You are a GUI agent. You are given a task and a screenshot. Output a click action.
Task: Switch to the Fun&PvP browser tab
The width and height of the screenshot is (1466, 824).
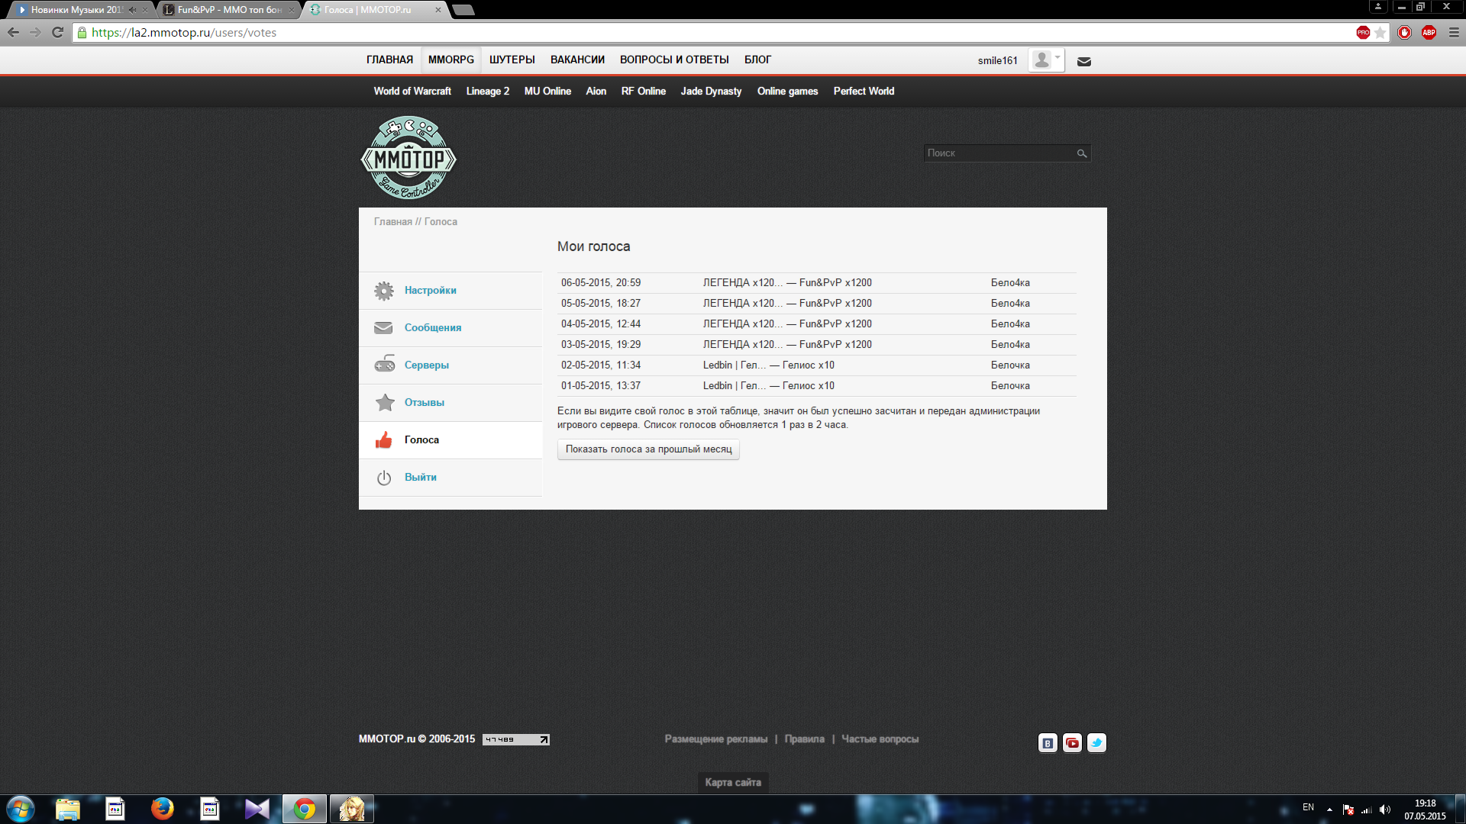point(228,10)
